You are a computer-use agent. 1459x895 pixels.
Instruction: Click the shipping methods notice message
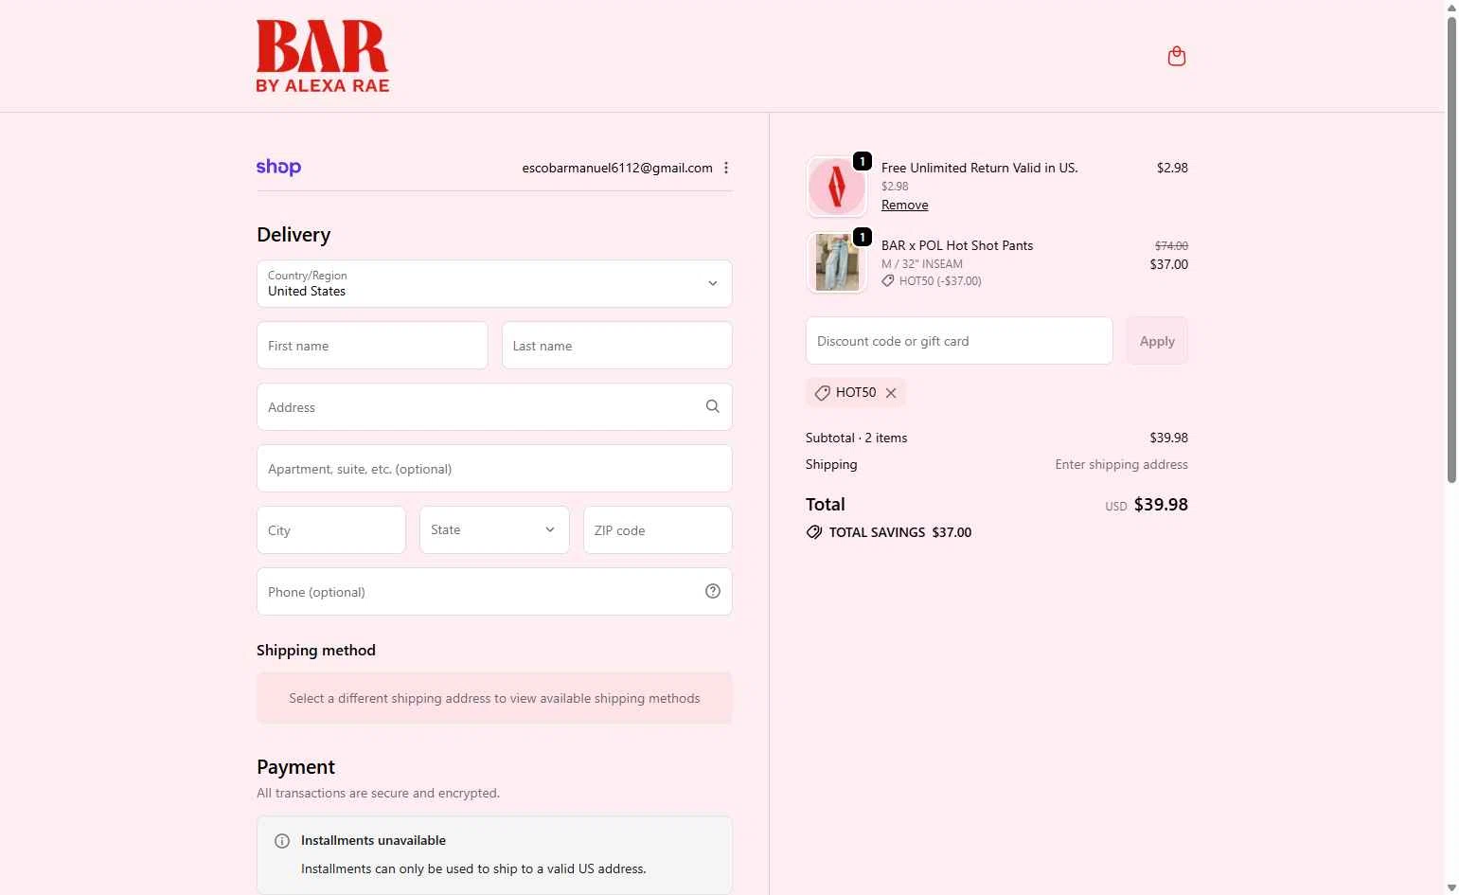coord(494,698)
